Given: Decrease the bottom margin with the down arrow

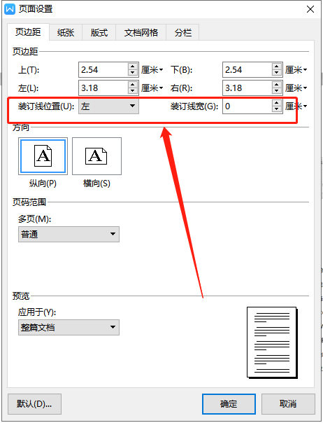Looking at the screenshot, I should click(x=277, y=73).
